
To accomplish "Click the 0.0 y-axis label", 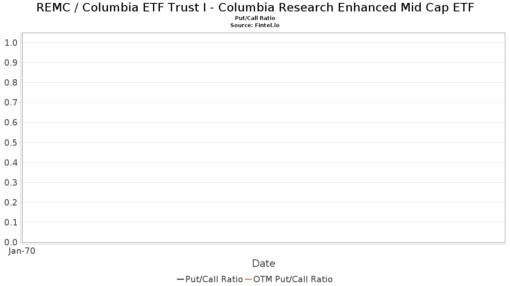I will coord(11,242).
